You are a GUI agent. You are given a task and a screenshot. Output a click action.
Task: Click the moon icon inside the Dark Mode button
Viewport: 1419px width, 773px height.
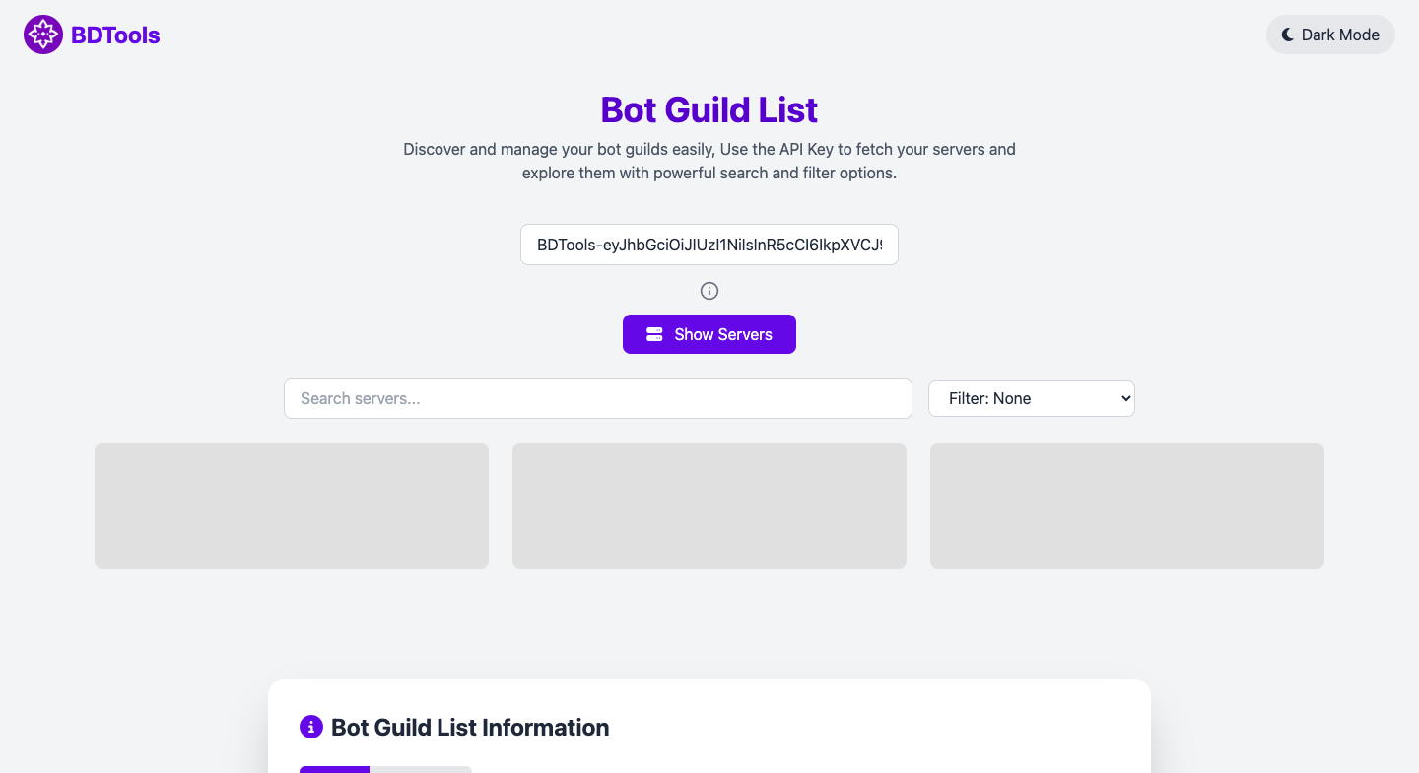coord(1287,34)
